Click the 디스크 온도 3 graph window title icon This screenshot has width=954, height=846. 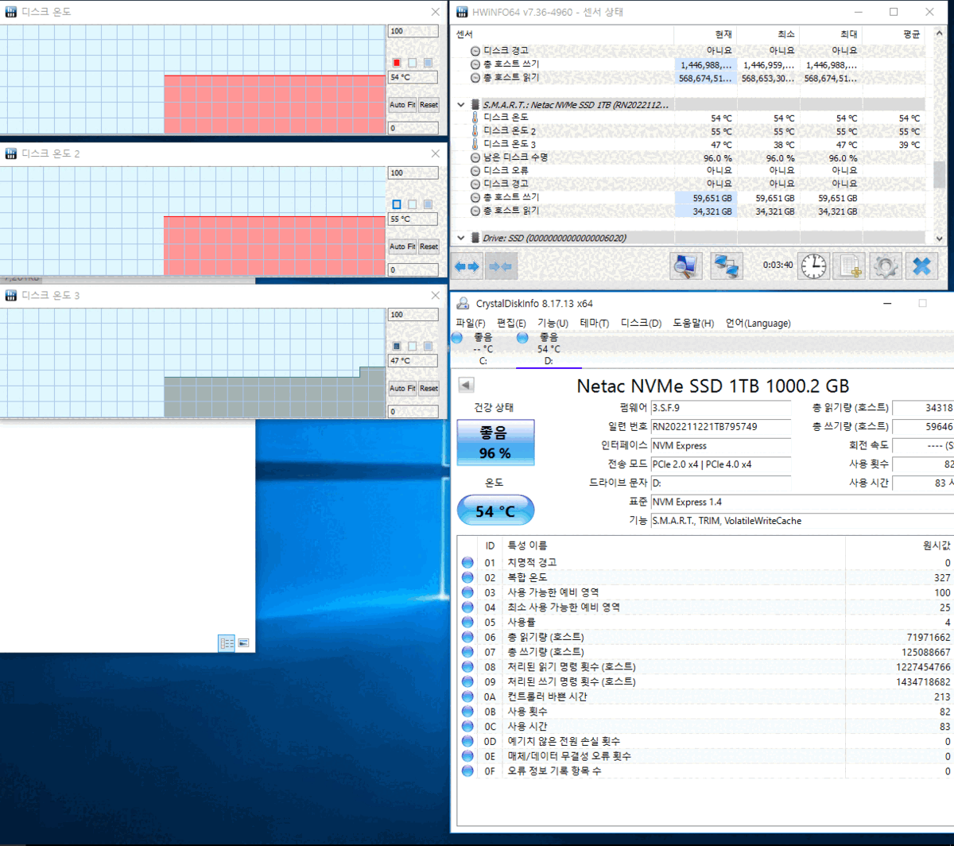tap(11, 296)
